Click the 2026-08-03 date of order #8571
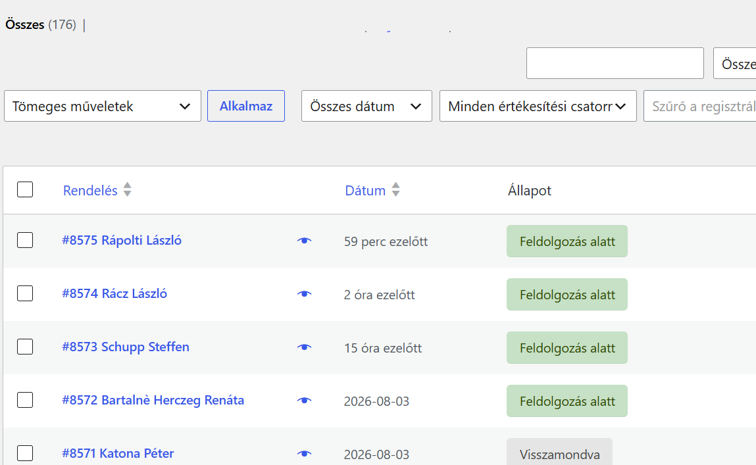Image resolution: width=756 pixels, height=465 pixels. pos(376,454)
